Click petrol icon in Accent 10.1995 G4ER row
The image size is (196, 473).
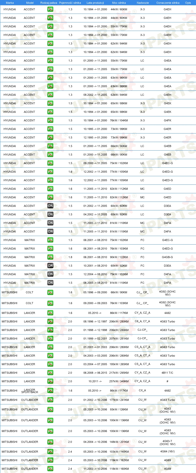50,129
